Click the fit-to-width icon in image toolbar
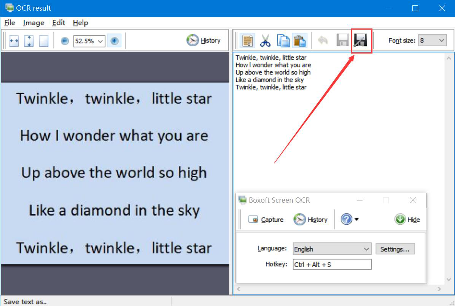 pyautogui.click(x=14, y=41)
